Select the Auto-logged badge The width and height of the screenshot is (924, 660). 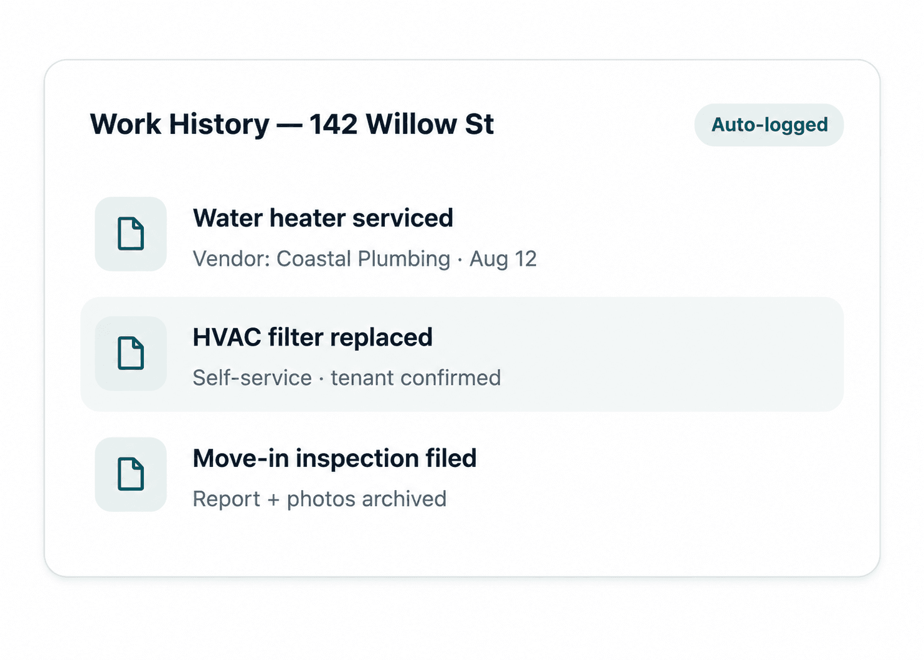click(769, 125)
